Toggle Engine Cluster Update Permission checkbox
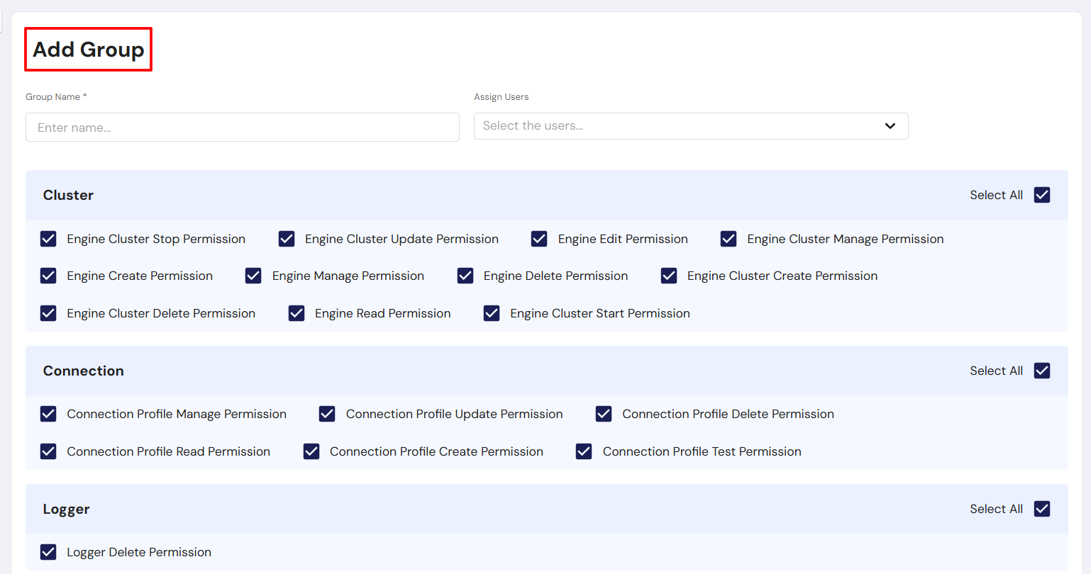This screenshot has width=1091, height=574. (287, 239)
